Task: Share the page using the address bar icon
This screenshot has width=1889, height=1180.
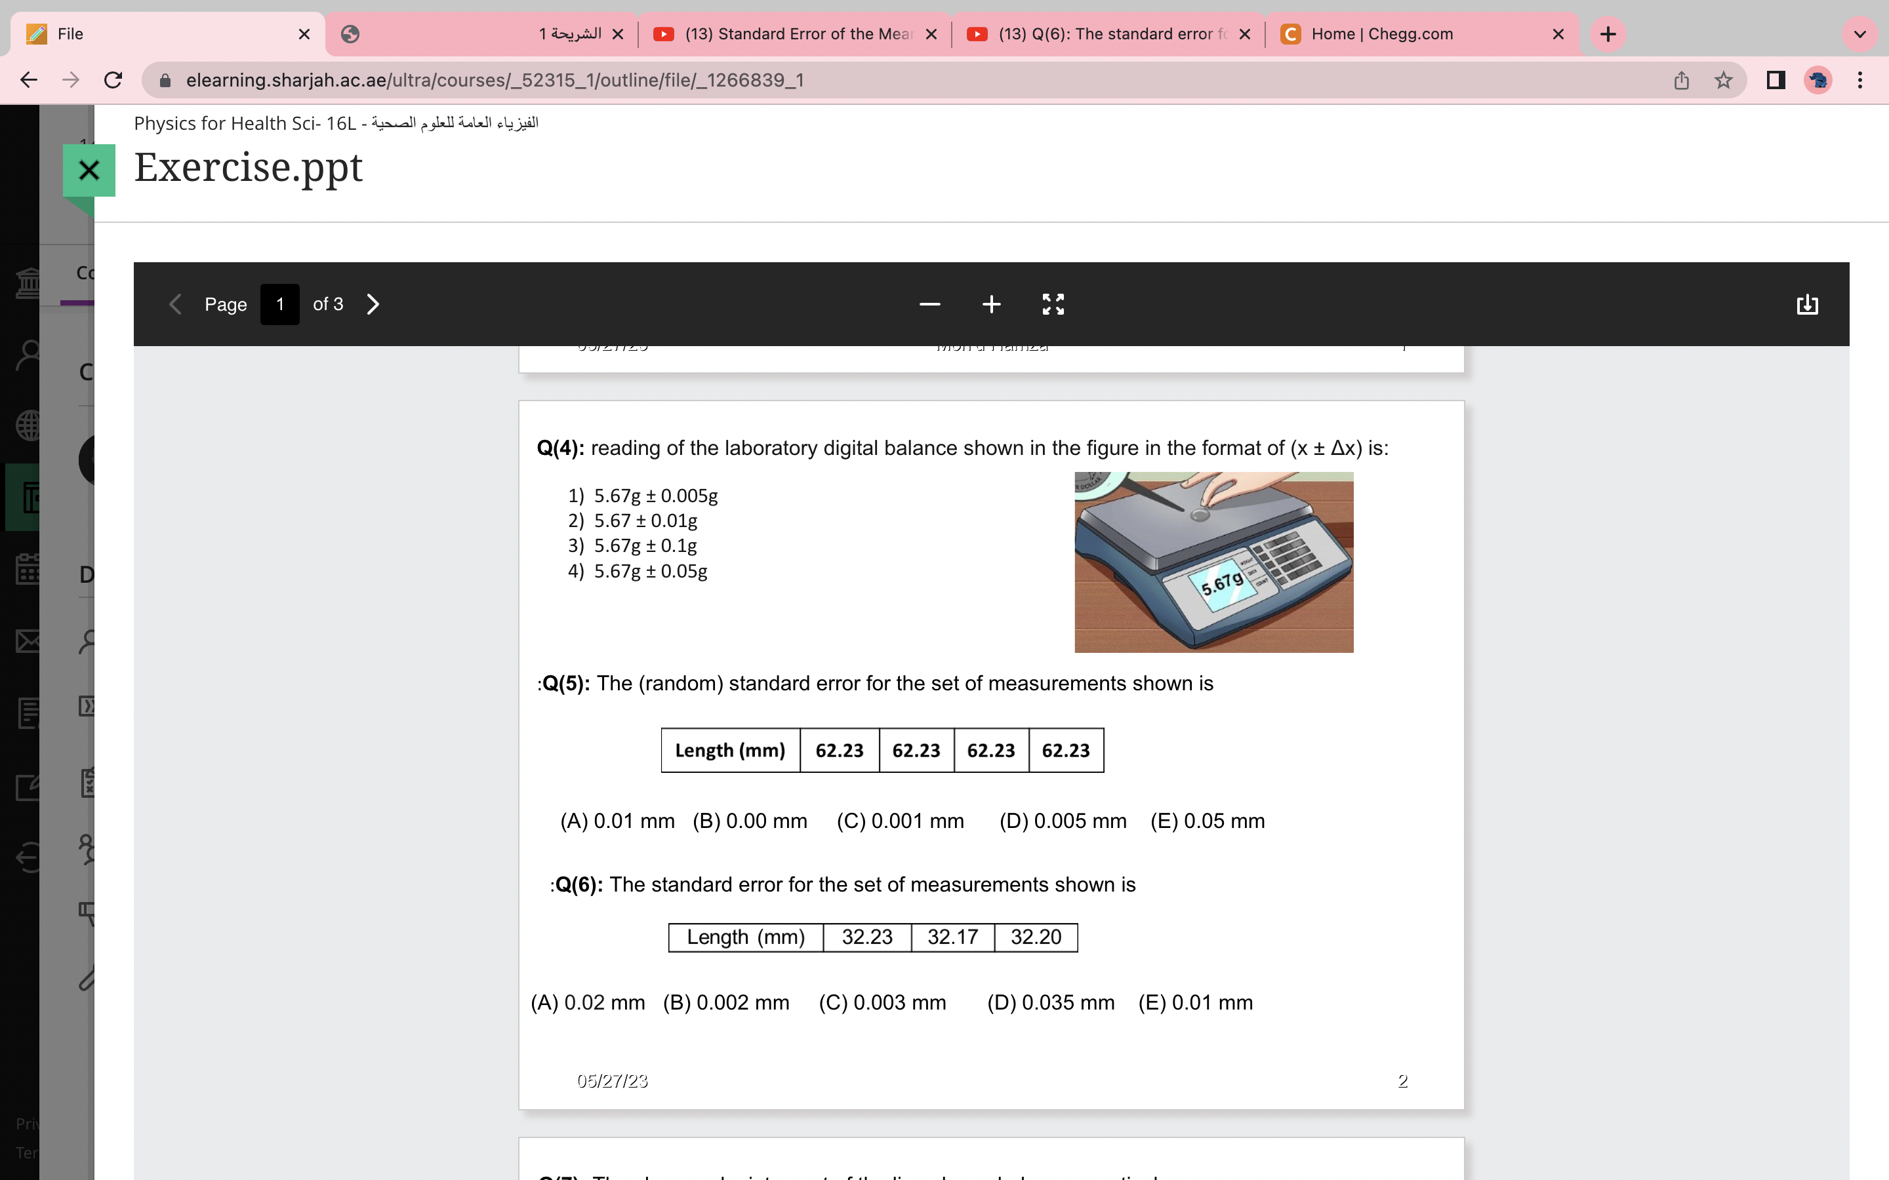Action: tap(1681, 79)
